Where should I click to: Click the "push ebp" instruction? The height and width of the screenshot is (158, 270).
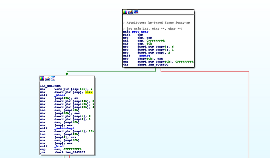[x=133, y=35]
